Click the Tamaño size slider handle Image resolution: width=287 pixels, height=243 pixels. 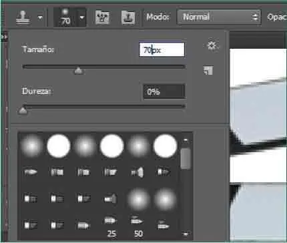(78, 71)
